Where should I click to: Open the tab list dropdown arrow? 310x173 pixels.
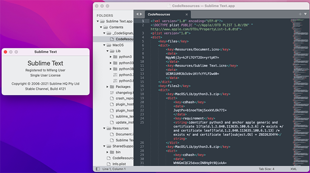[305, 14]
